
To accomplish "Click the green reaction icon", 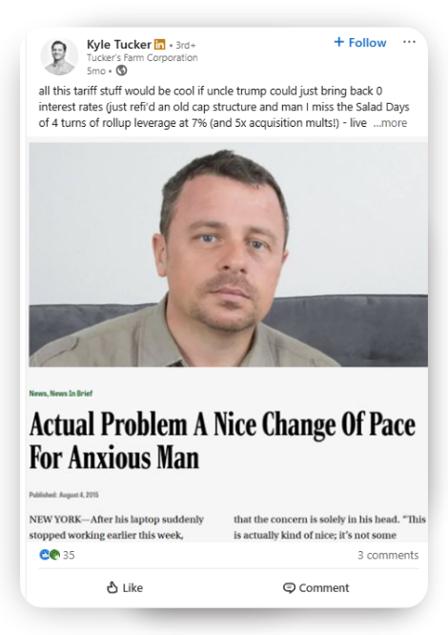I will tap(54, 554).
